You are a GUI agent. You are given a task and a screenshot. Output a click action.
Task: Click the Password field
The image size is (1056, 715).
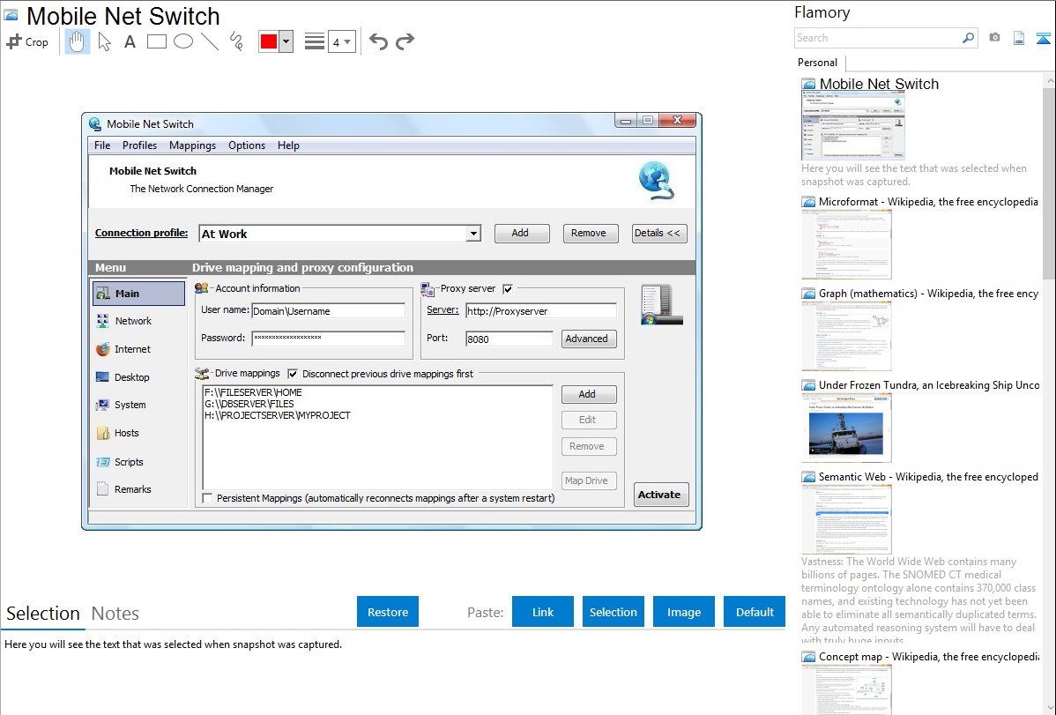click(329, 339)
